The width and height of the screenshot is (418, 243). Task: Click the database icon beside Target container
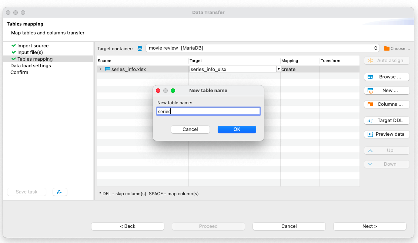click(x=140, y=48)
